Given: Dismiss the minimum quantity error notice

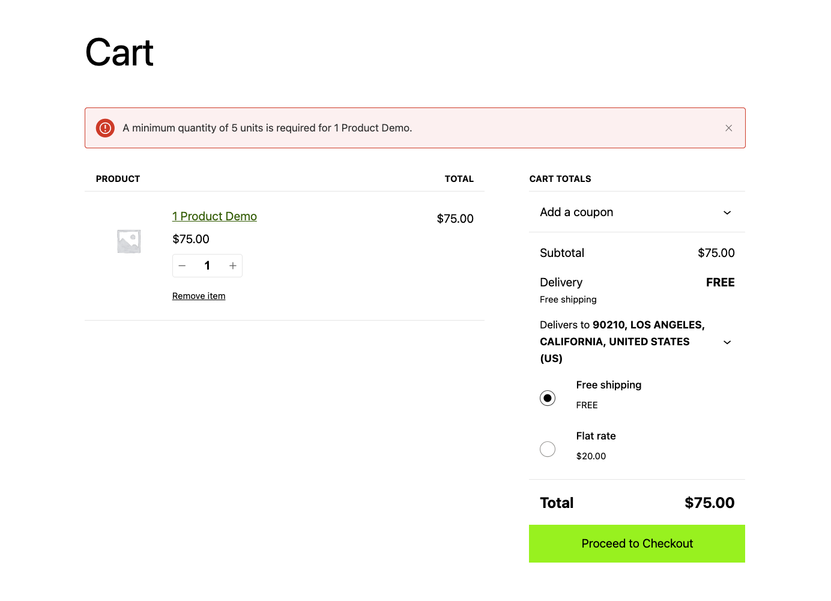Looking at the screenshot, I should (728, 128).
